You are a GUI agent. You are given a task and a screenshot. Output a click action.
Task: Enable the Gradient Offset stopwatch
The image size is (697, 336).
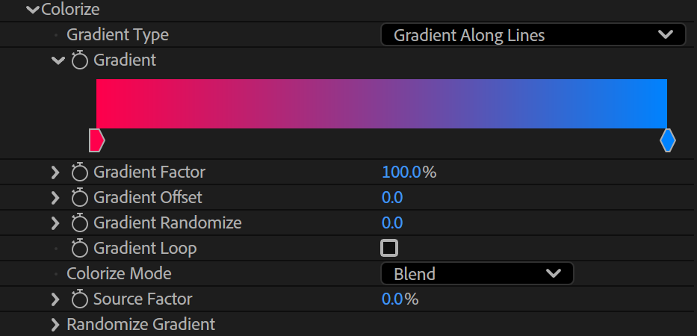click(x=80, y=198)
